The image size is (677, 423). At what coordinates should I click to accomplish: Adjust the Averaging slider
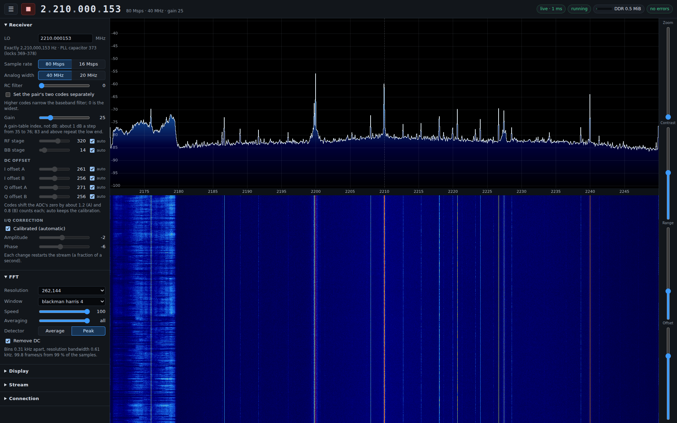pos(64,321)
